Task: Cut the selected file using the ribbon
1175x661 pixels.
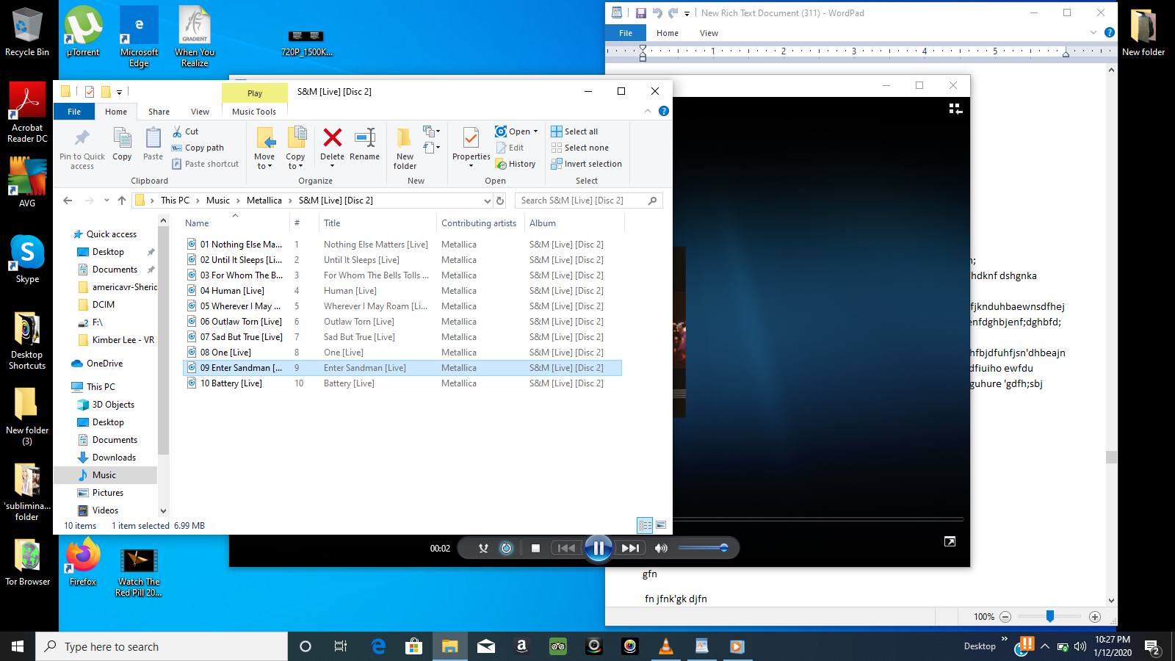Action: click(185, 131)
